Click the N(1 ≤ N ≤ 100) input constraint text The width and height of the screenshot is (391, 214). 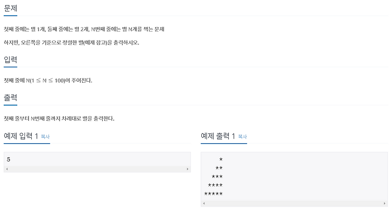(x=45, y=81)
